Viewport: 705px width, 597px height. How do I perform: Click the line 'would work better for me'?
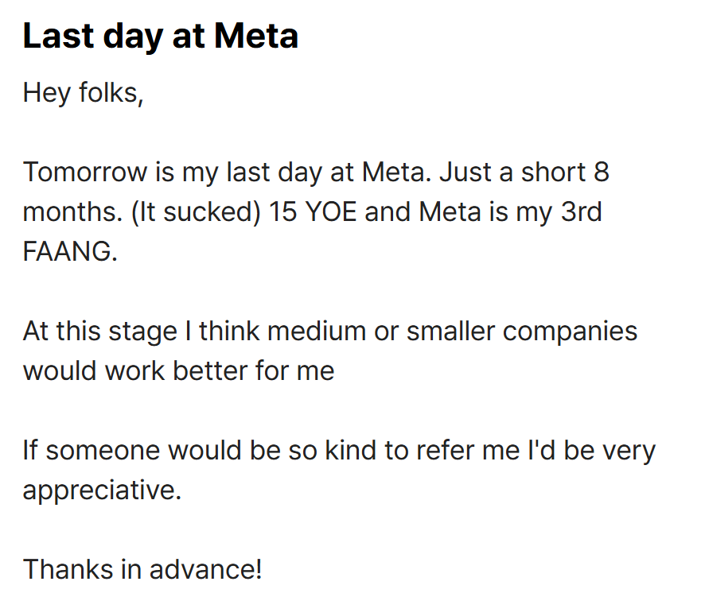pos(178,371)
